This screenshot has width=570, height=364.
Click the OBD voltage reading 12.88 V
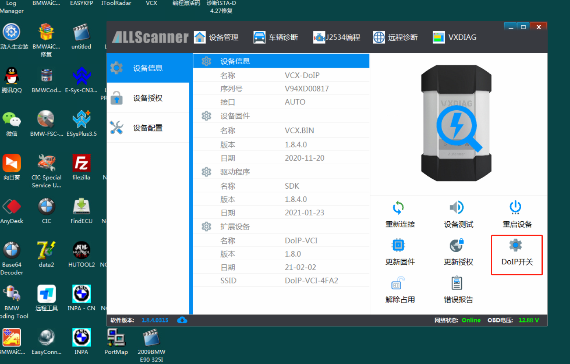tap(529, 320)
